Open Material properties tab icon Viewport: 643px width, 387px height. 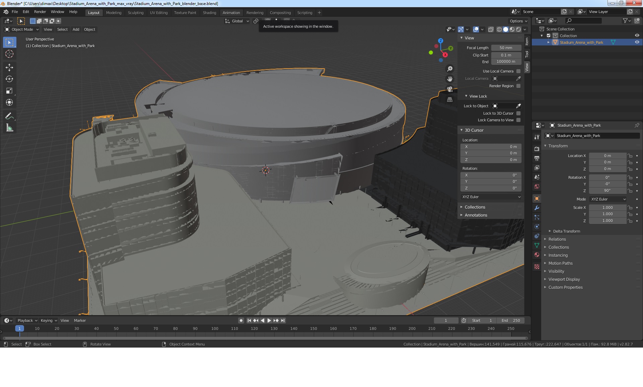(x=537, y=255)
